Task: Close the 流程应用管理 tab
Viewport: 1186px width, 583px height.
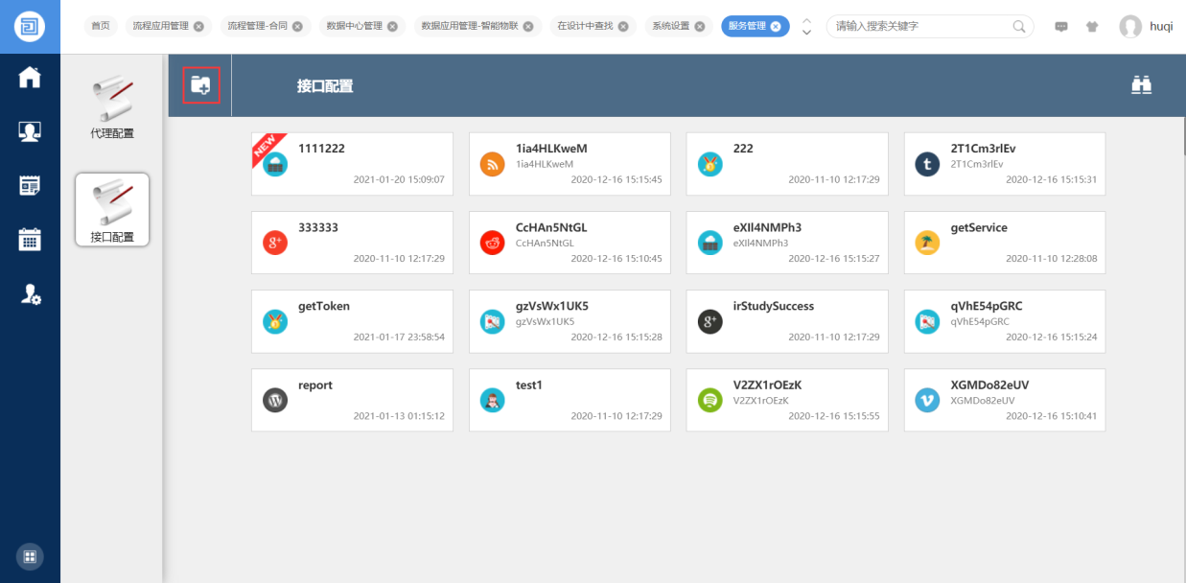Action: tap(198, 27)
